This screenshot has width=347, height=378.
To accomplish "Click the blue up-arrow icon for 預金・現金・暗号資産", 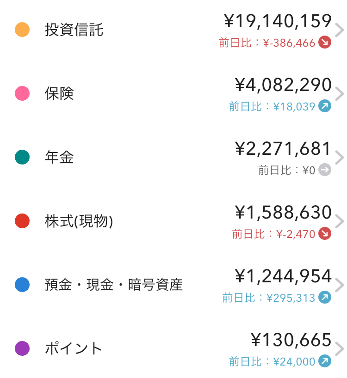I will 325,298.
